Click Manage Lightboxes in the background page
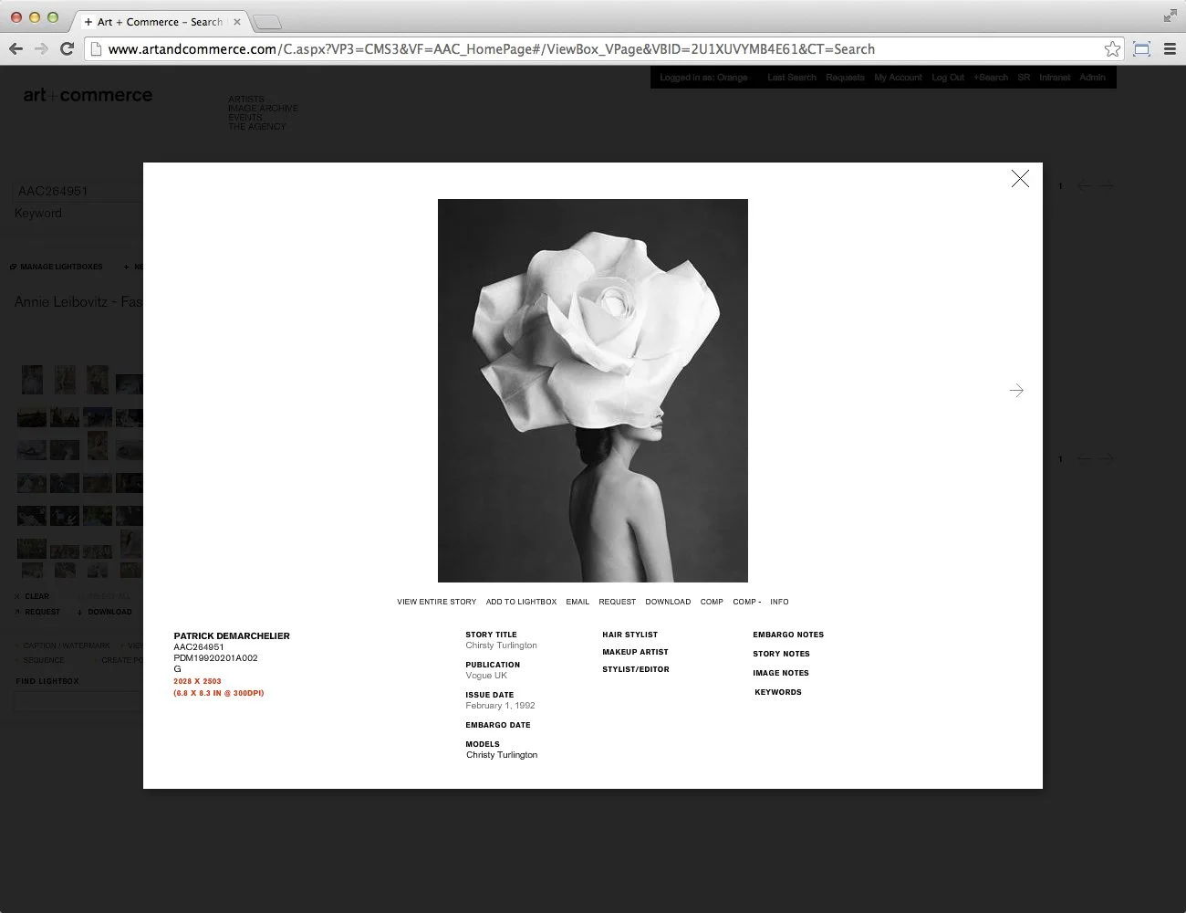Image resolution: width=1186 pixels, height=913 pixels. pos(57,267)
